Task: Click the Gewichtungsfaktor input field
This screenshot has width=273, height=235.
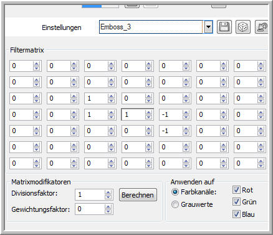Action: [90, 209]
